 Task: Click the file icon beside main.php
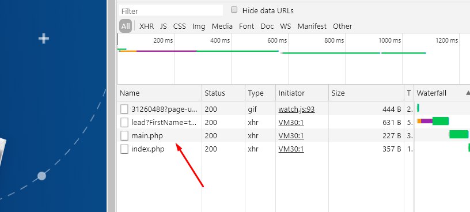(124, 135)
